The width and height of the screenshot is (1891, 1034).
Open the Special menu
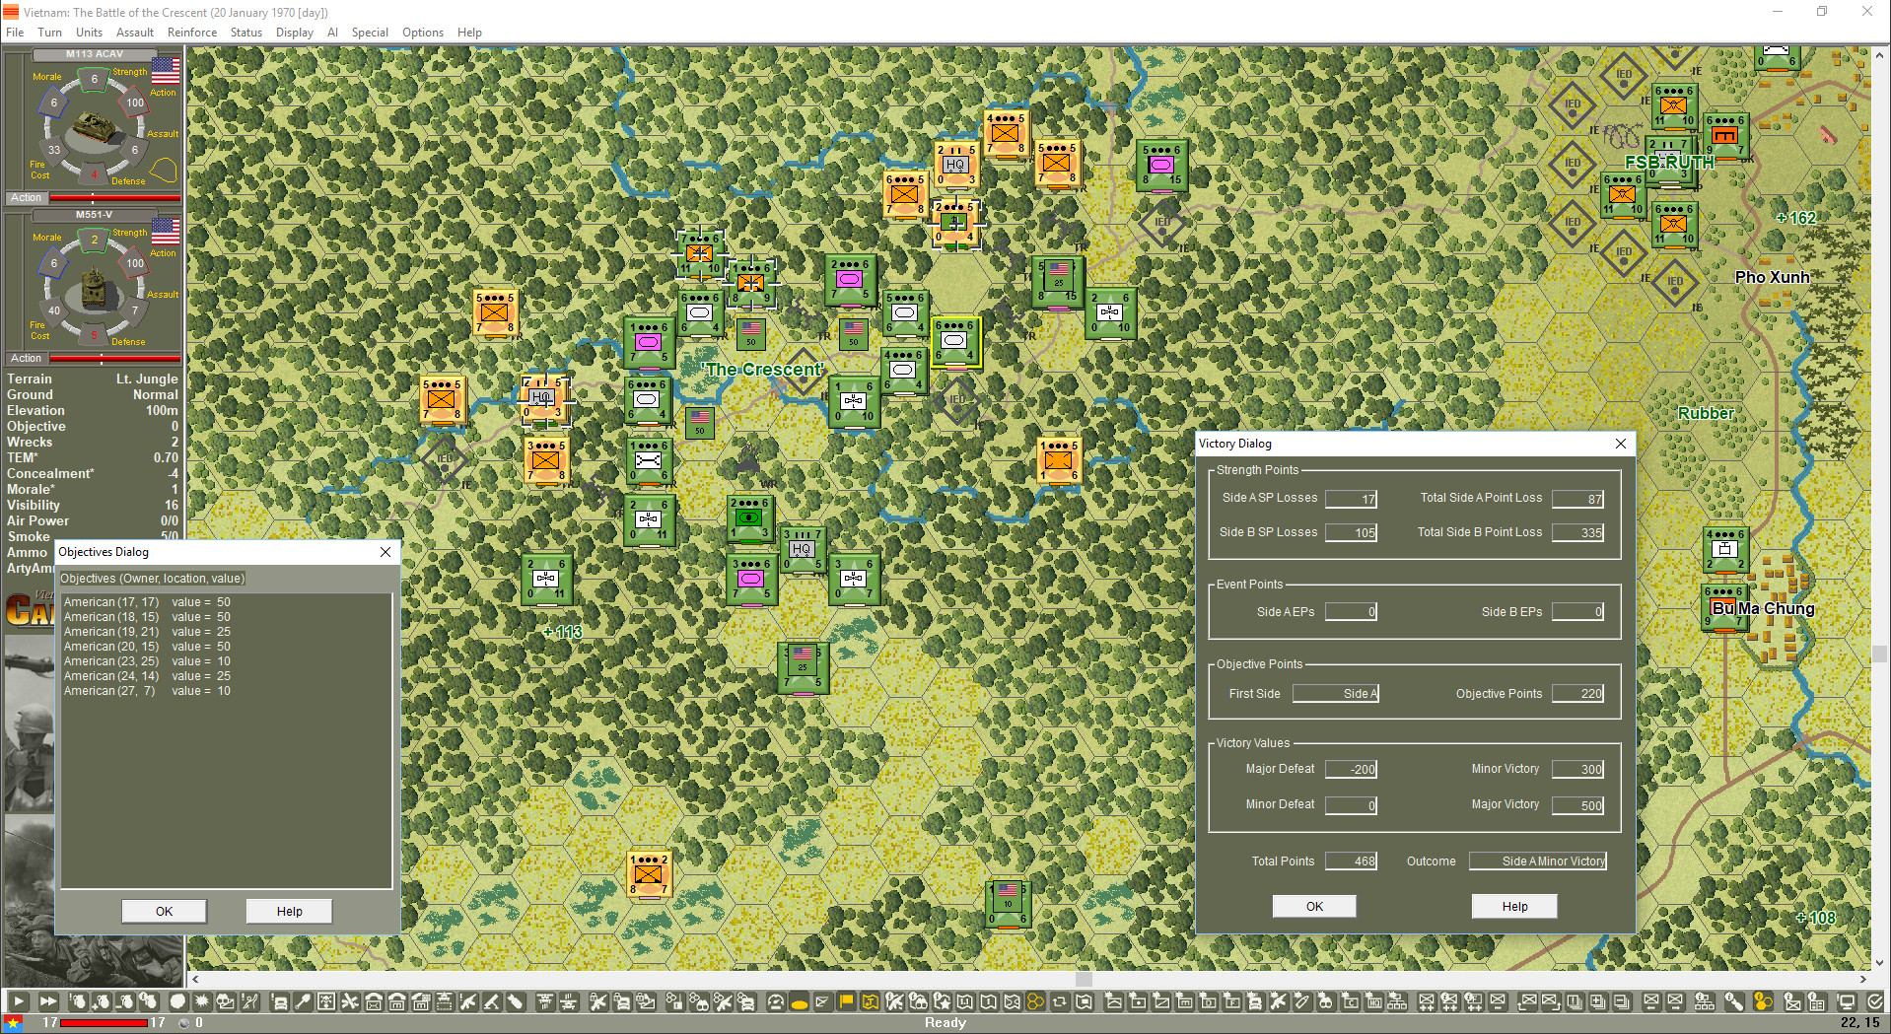[370, 33]
